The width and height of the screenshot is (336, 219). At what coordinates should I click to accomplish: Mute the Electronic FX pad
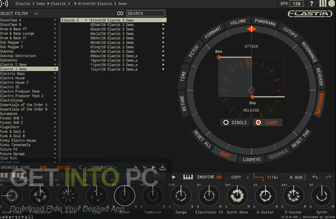[x=220, y=207]
